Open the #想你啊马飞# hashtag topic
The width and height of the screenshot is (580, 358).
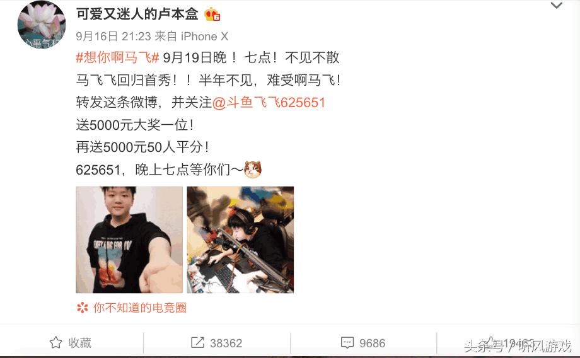pos(118,57)
